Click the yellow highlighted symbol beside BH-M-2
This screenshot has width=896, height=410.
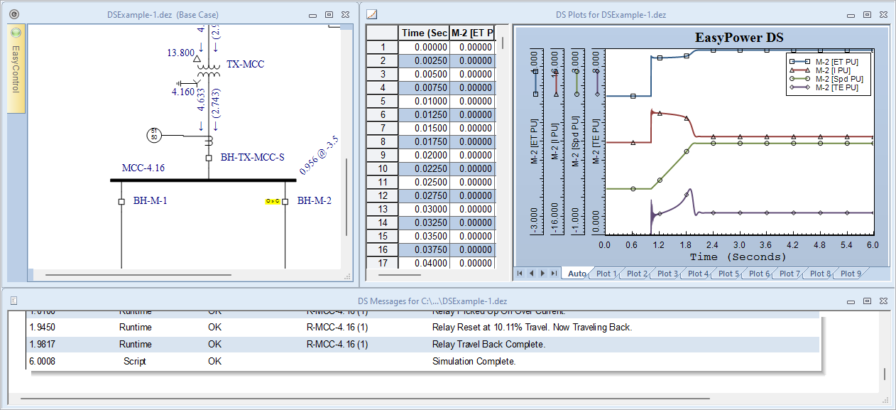pos(273,202)
